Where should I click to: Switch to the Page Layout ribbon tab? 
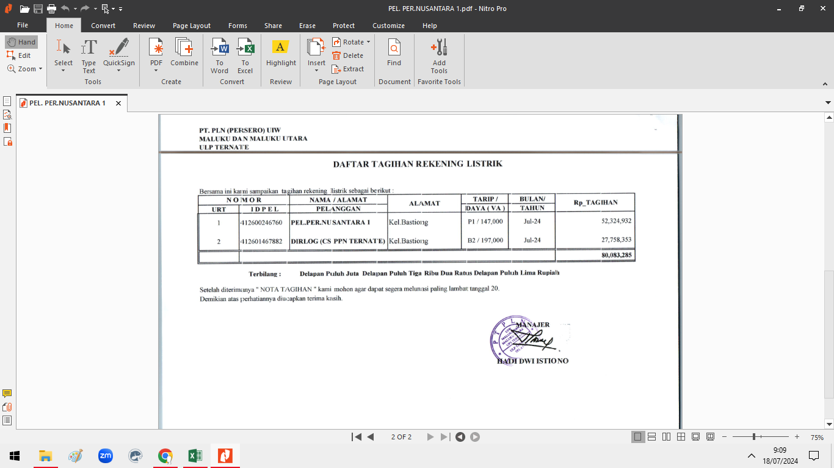pos(192,26)
